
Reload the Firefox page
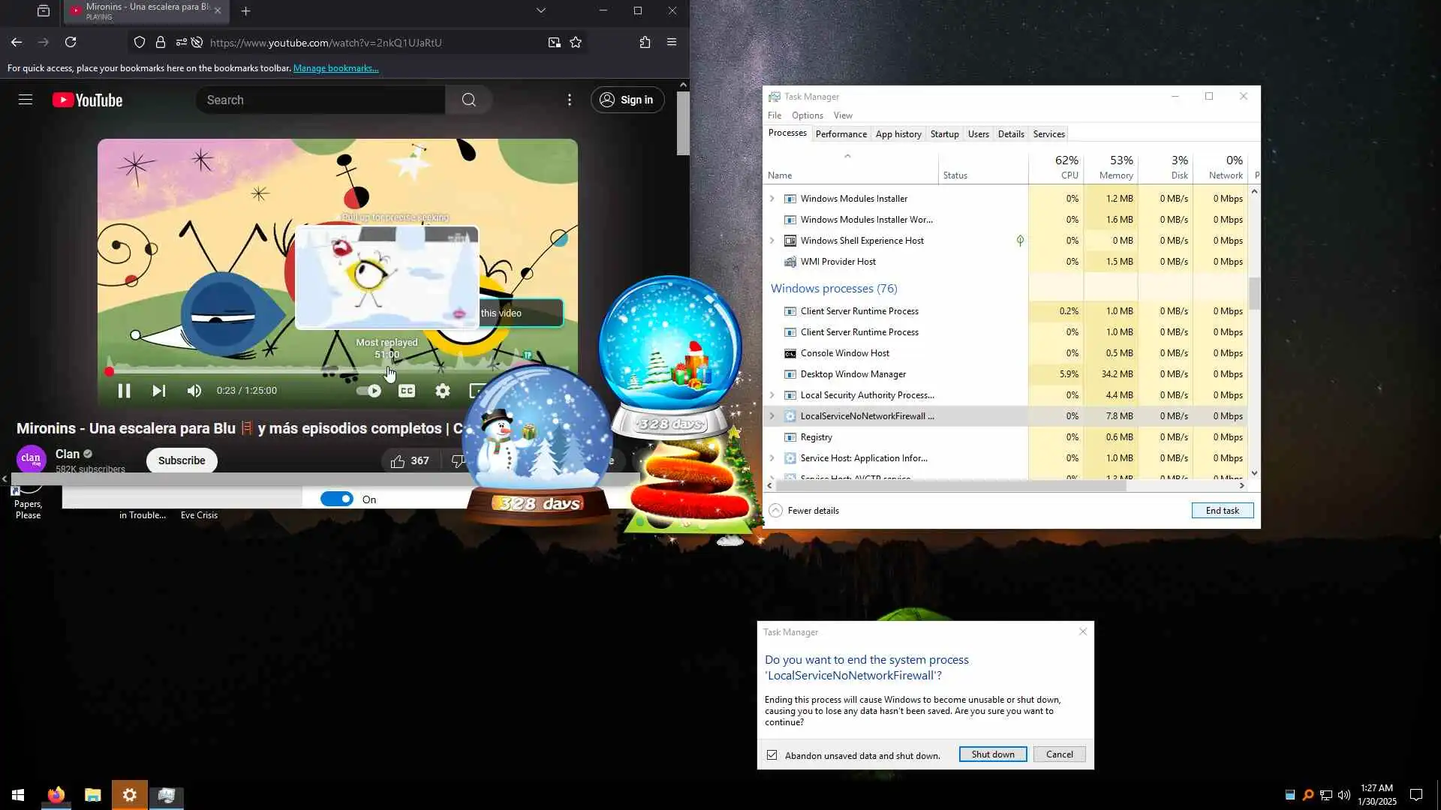click(x=71, y=43)
